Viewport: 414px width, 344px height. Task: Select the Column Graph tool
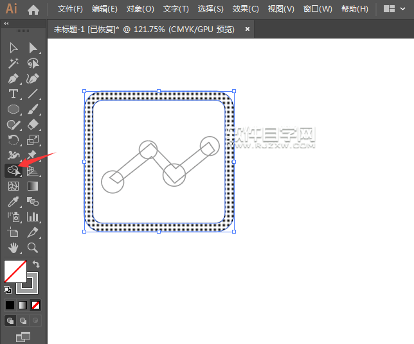pyautogui.click(x=33, y=217)
